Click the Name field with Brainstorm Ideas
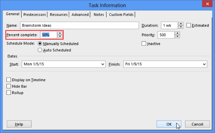Viewport: 215px width, 133px height. click(79, 25)
